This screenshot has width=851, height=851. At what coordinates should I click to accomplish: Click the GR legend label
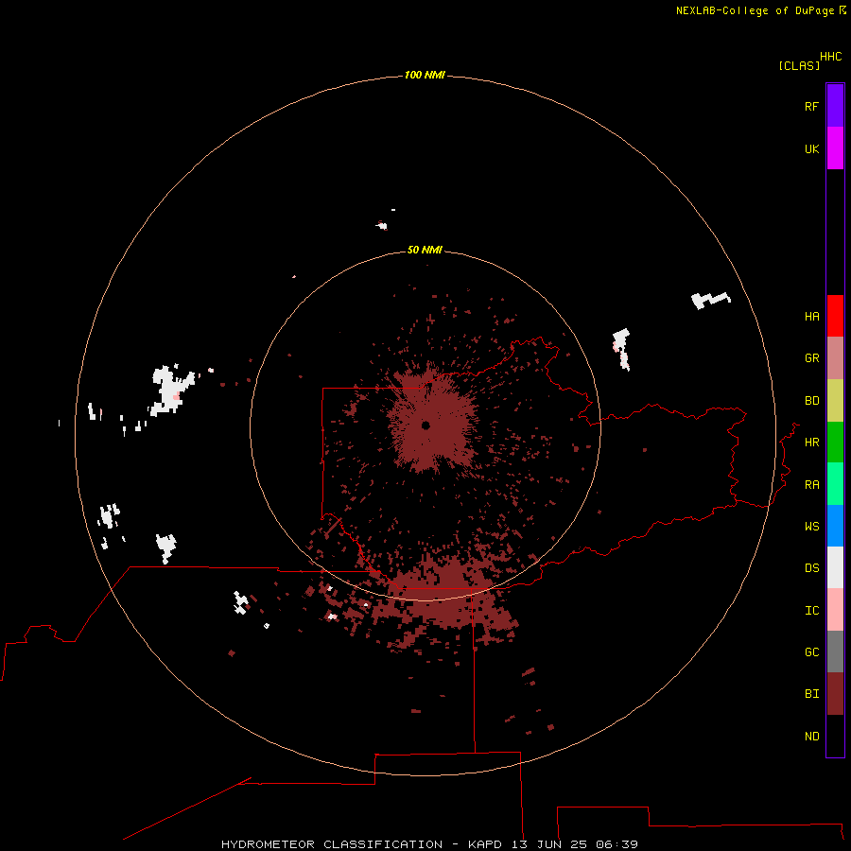click(811, 358)
